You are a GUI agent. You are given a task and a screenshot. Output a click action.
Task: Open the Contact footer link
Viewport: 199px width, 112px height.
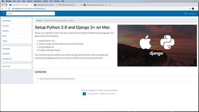pos(100,90)
